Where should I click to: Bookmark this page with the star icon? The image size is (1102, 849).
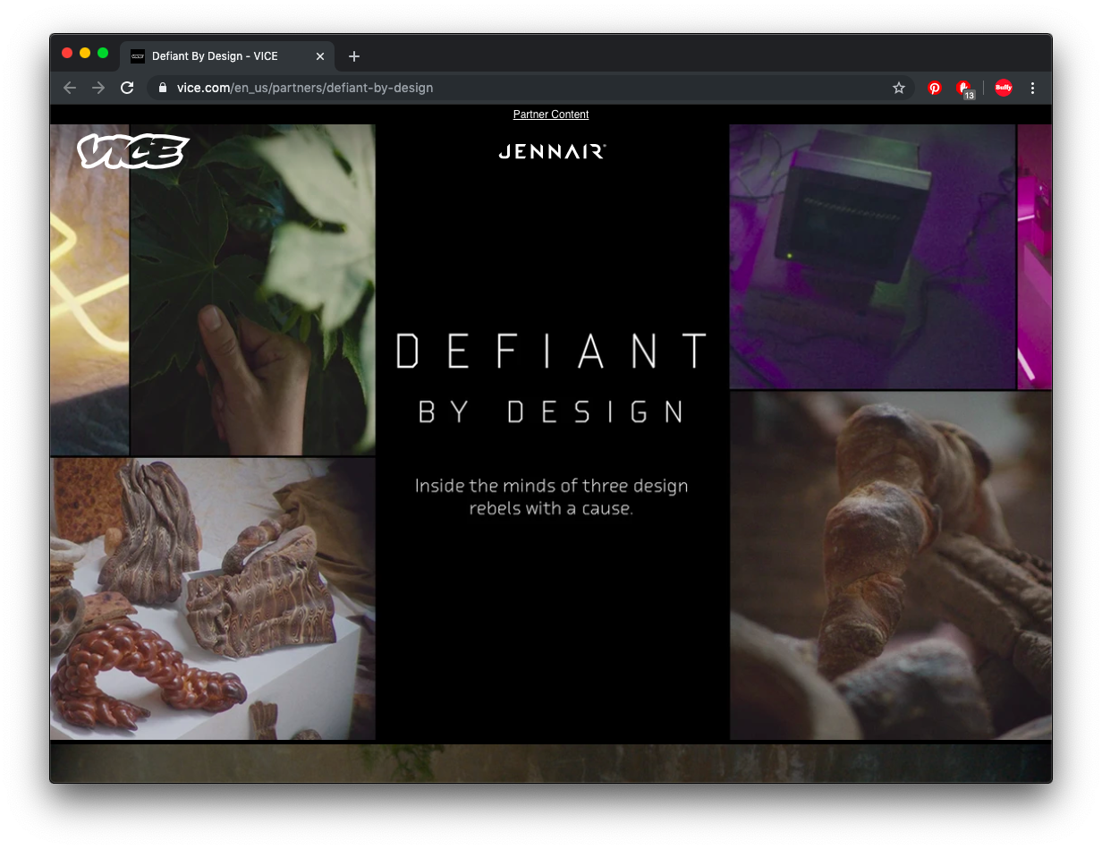pyautogui.click(x=899, y=88)
